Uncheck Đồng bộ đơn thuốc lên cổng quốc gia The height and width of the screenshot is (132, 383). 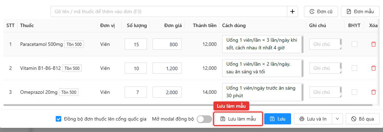tap(58, 119)
